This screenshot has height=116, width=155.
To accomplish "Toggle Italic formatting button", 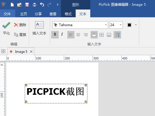I will [62, 34].
